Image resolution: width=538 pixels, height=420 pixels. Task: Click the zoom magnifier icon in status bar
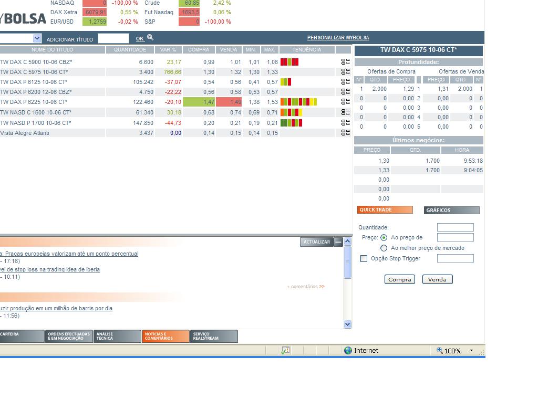(x=440, y=350)
